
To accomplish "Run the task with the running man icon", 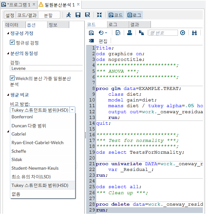I will 69,15.
